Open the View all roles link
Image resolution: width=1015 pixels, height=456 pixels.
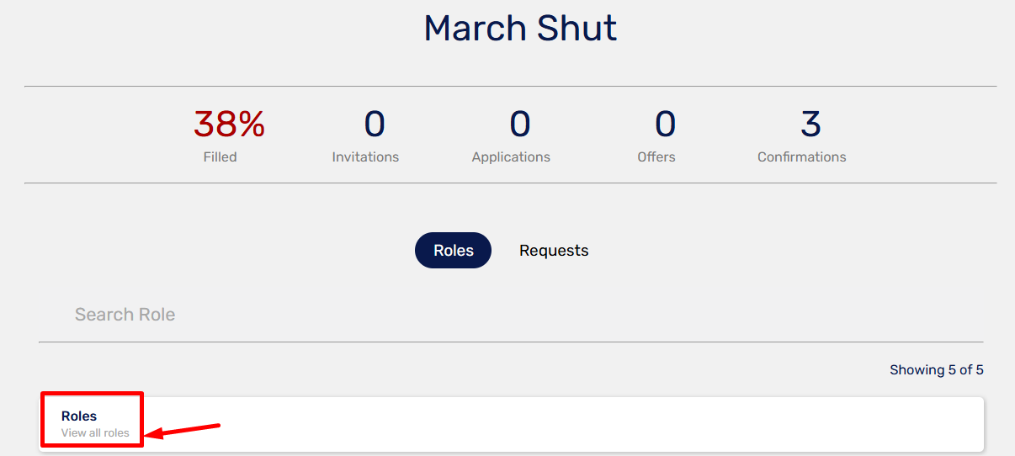[95, 432]
